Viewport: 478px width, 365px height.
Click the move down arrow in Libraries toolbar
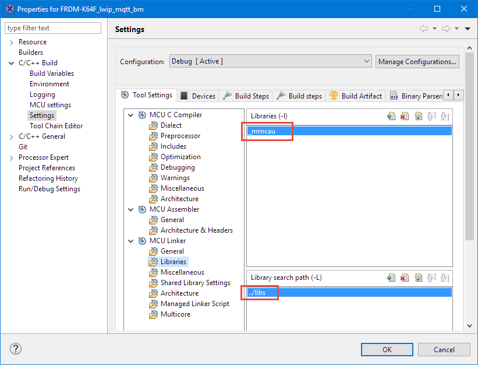point(444,115)
